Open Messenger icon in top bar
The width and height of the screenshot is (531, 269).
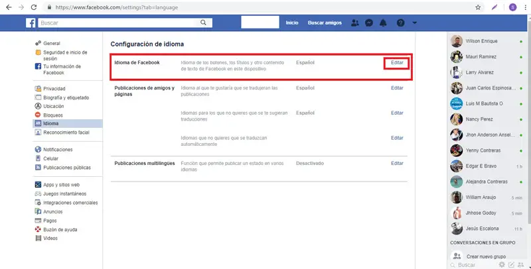(x=369, y=23)
